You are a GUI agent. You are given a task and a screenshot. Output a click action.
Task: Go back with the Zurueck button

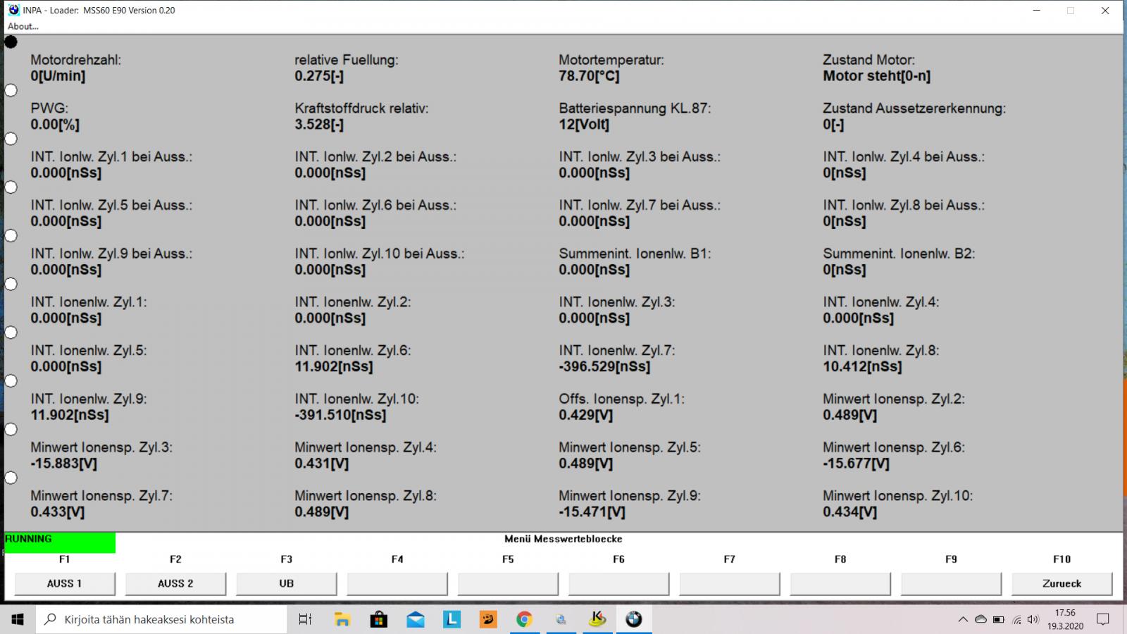click(x=1061, y=583)
